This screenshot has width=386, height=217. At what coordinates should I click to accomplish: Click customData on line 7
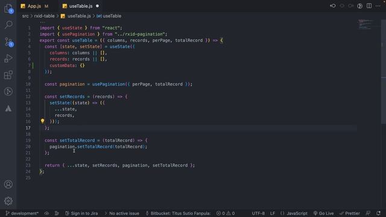pos(62,66)
